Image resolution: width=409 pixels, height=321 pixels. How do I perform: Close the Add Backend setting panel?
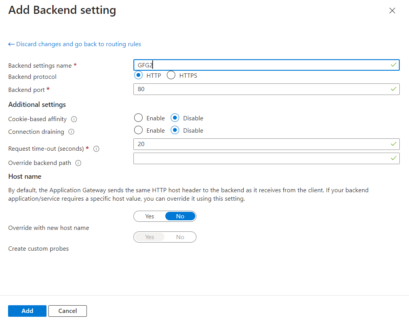pos(392,11)
